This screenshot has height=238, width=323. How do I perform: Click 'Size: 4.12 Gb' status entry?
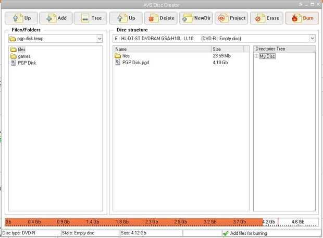pos(133,233)
